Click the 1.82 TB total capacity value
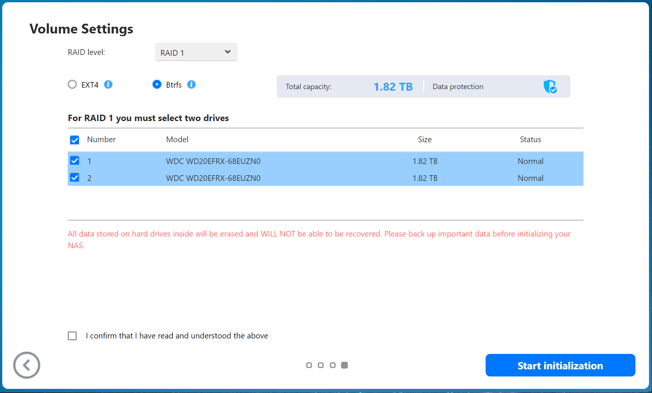 393,87
